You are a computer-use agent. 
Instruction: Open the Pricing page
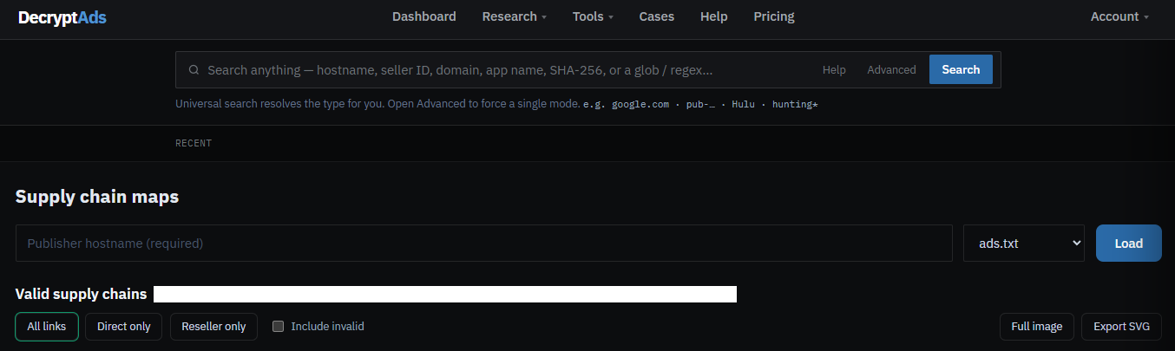point(774,16)
